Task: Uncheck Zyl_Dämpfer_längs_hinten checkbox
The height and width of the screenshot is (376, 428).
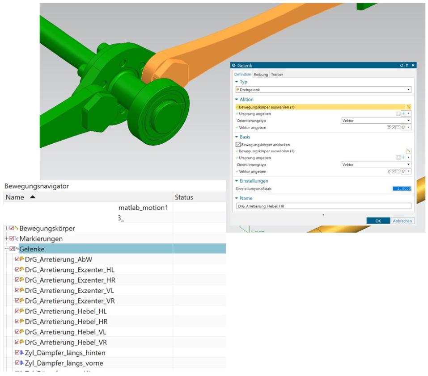Action: coord(17,352)
